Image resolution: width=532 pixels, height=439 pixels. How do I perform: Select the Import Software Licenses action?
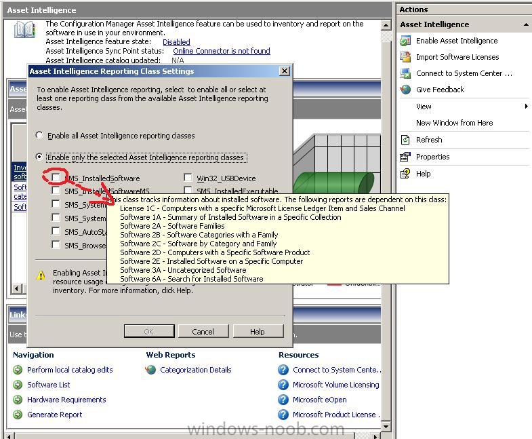pyautogui.click(x=457, y=57)
